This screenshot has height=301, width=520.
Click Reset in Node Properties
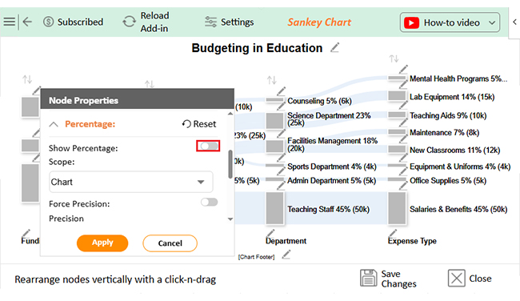(199, 124)
